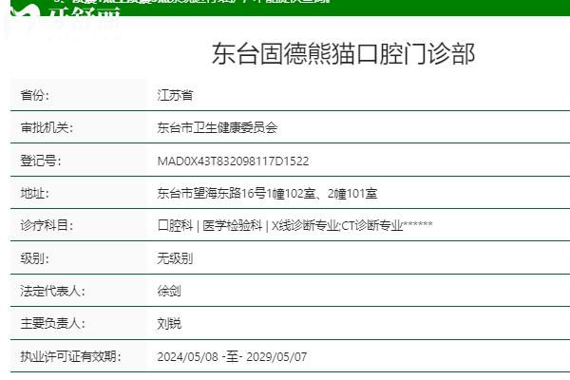Select the 登记号 label
The image size is (570, 380).
pyautogui.click(x=41, y=161)
